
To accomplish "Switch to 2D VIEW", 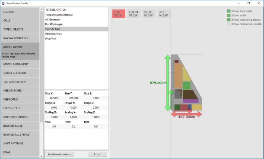I will coord(164,14).
